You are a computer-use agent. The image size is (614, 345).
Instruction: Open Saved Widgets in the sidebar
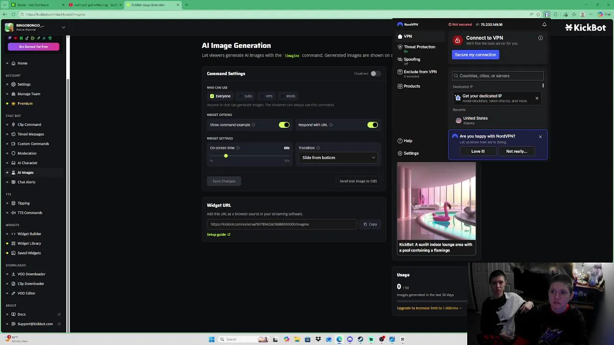(29, 253)
